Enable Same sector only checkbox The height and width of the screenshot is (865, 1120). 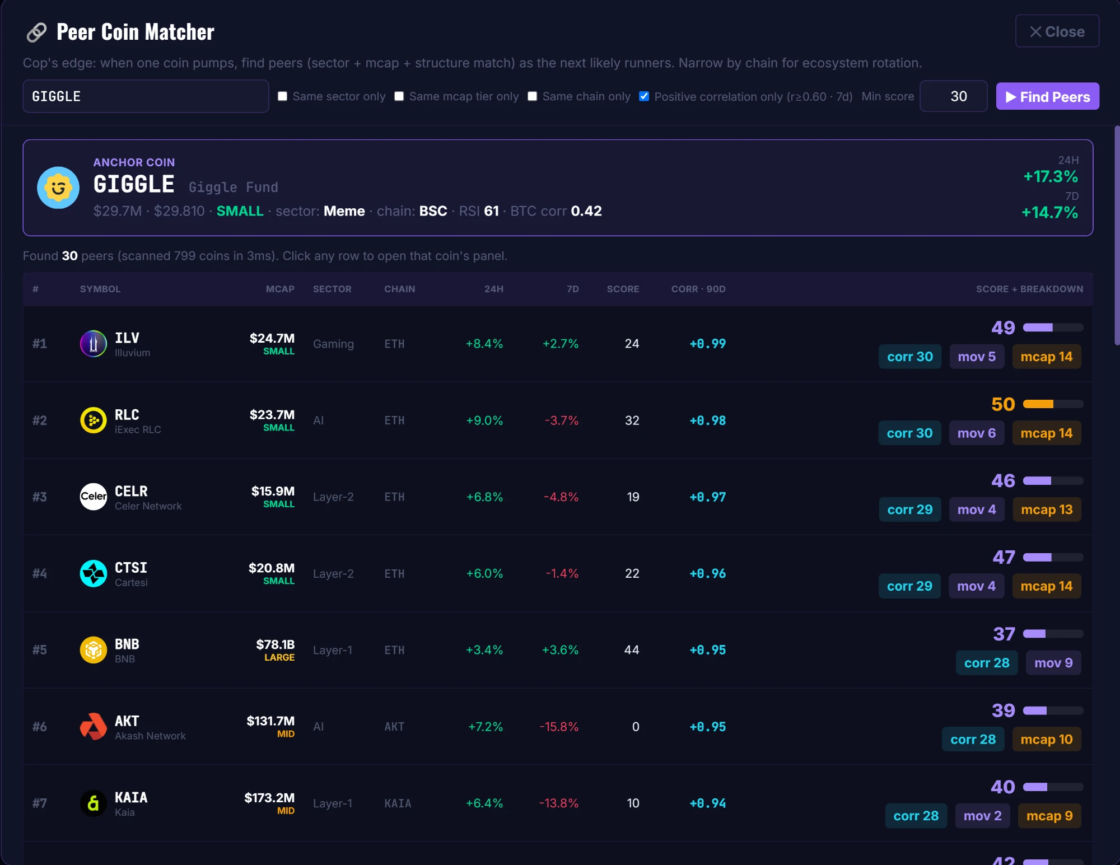[x=283, y=96]
